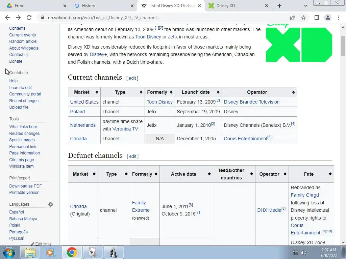
Task: Open the Toon Disney link in intro text
Action: pos(148,37)
